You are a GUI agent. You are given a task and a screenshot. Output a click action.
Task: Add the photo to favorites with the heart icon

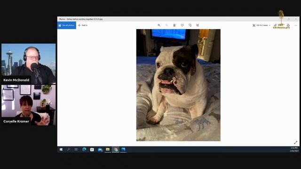(182, 25)
